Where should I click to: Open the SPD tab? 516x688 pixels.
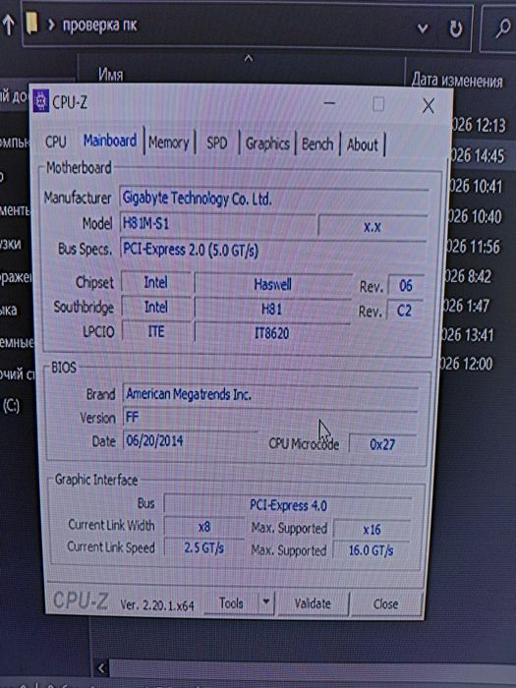coord(216,143)
